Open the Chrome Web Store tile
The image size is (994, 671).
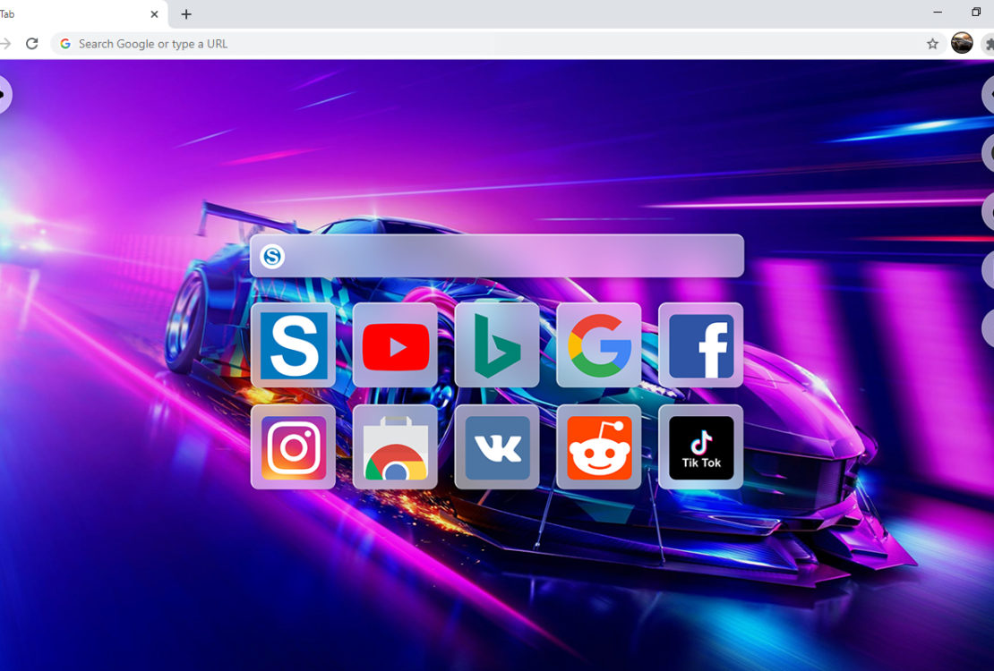[395, 446]
